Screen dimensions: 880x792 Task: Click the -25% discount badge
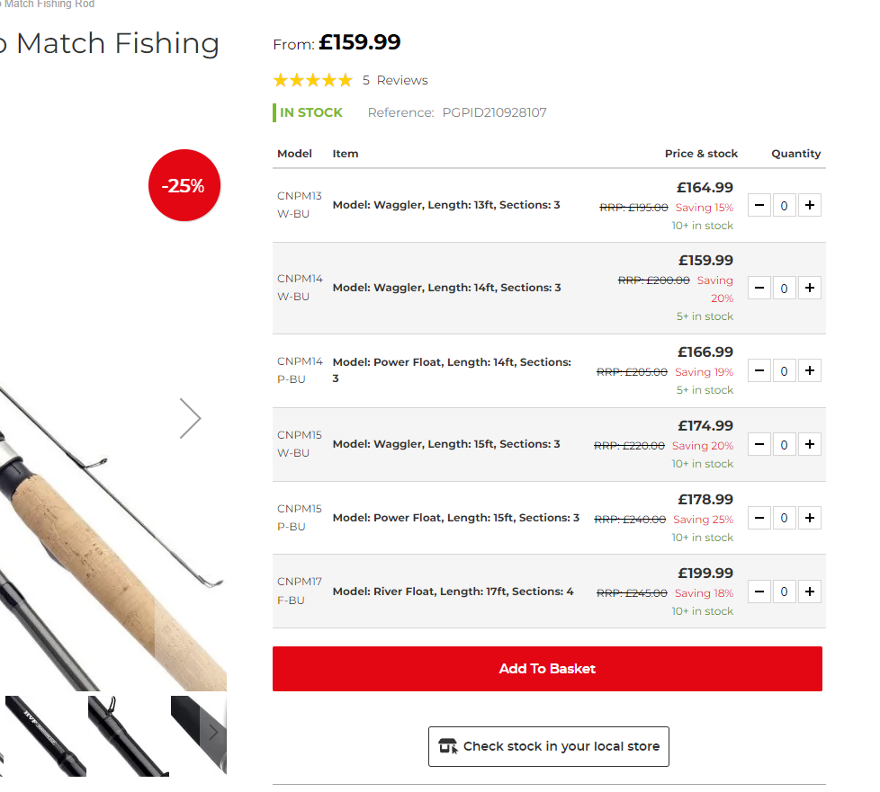184,185
